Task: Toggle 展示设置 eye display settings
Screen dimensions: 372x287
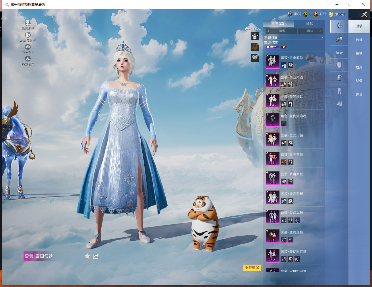Action: pyautogui.click(x=28, y=47)
